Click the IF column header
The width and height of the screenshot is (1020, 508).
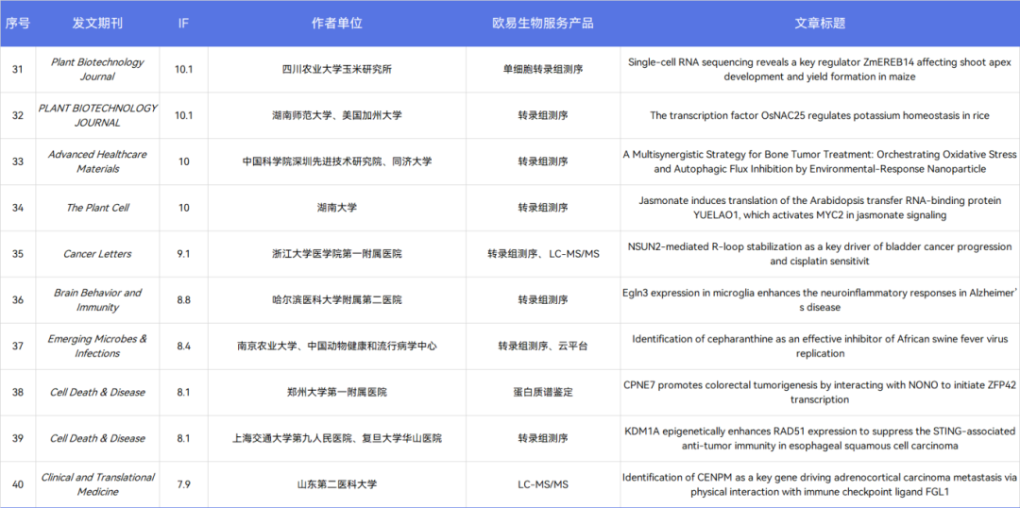(x=183, y=24)
